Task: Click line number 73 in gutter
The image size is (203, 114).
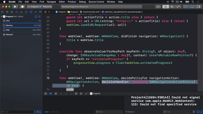Action: click(x=48, y=78)
